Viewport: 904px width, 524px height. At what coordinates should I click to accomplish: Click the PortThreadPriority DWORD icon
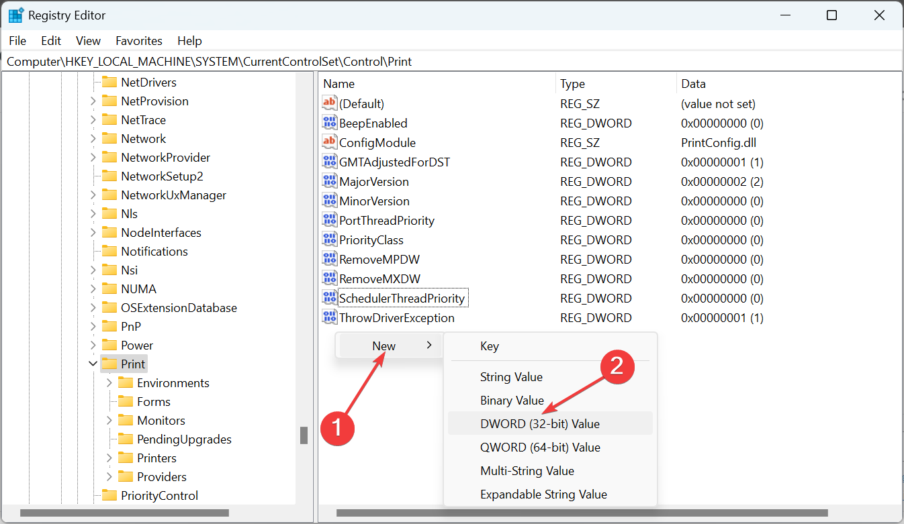[330, 220]
